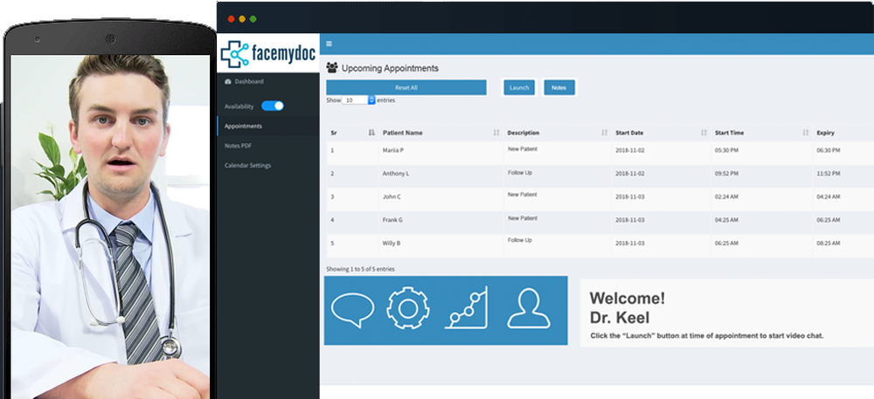
Task: Click the doctor video on phone screen
Action: click(110, 226)
